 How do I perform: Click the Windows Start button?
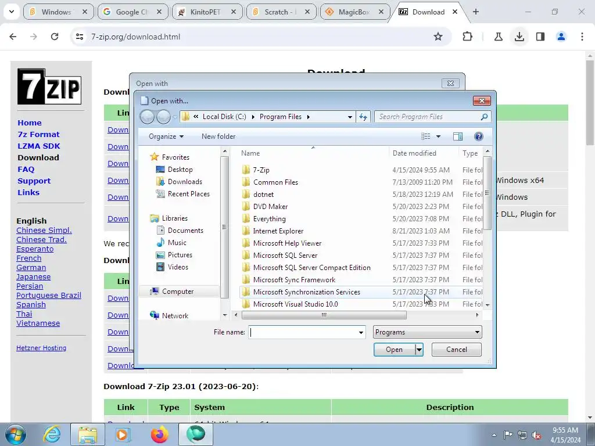click(x=16, y=434)
